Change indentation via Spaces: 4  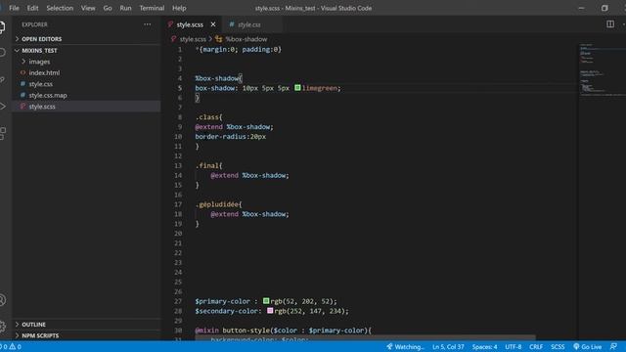click(484, 347)
